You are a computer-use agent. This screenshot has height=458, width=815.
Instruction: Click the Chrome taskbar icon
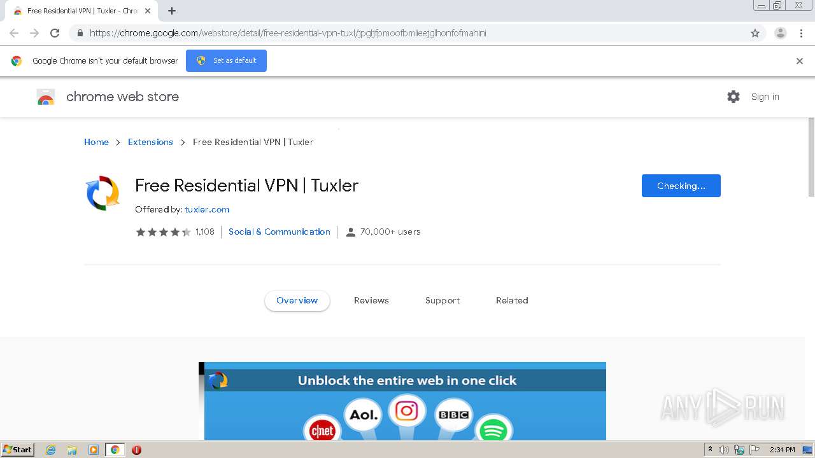click(x=115, y=450)
